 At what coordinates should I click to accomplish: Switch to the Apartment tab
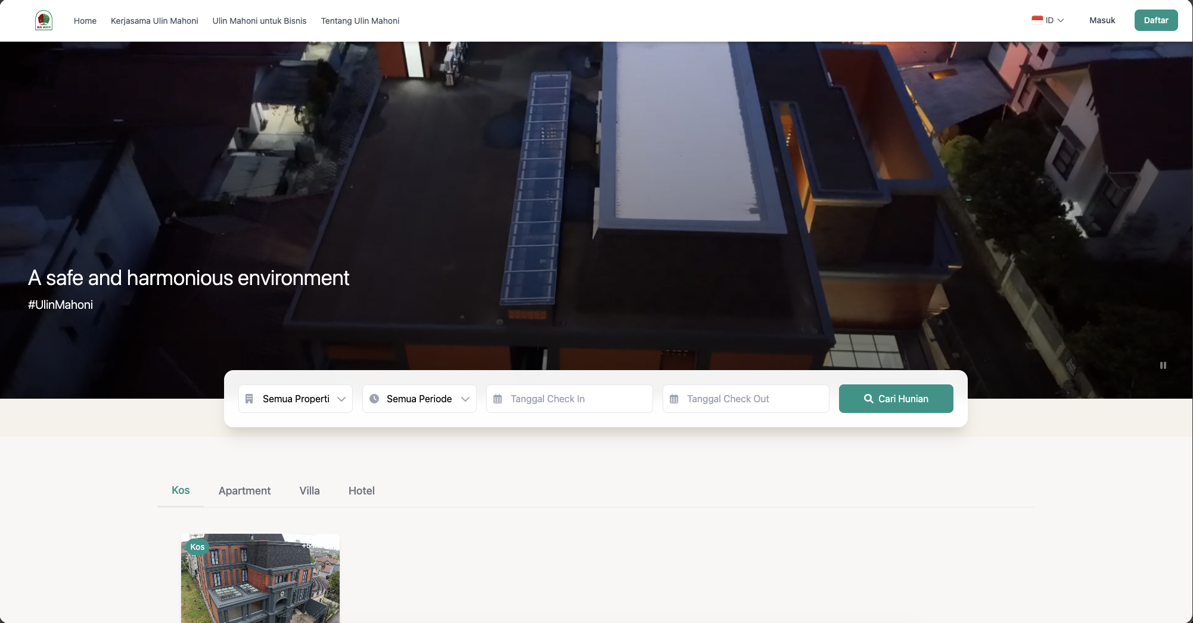244,491
